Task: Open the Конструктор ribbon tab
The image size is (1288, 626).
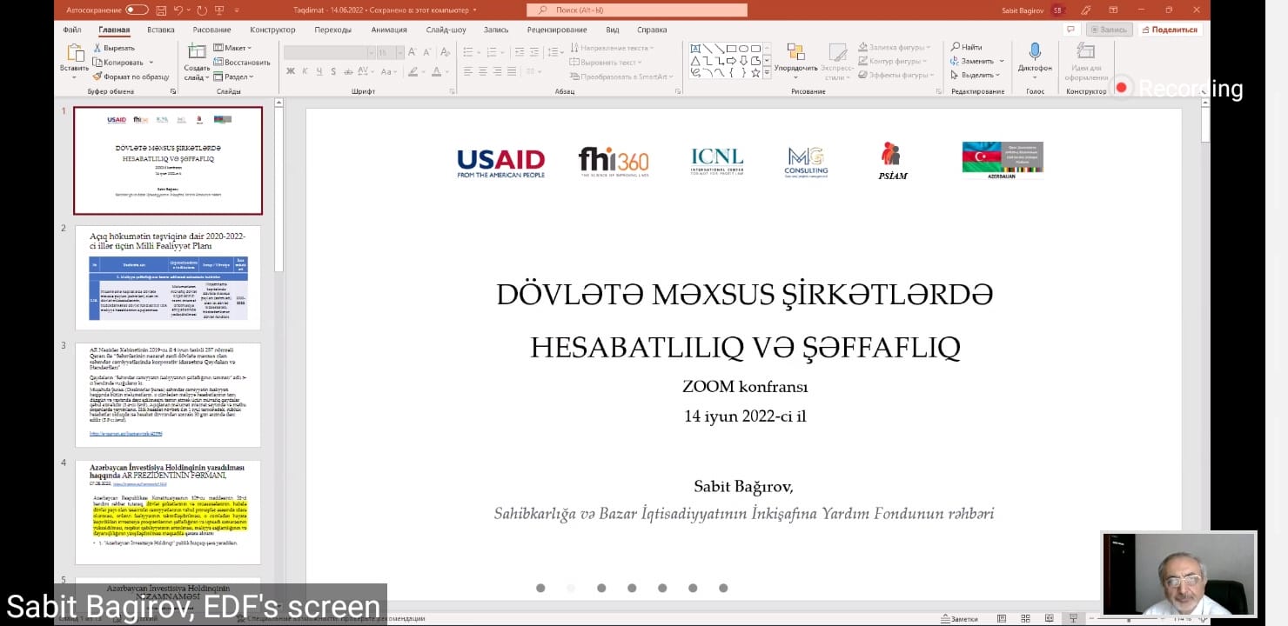Action: 272,30
